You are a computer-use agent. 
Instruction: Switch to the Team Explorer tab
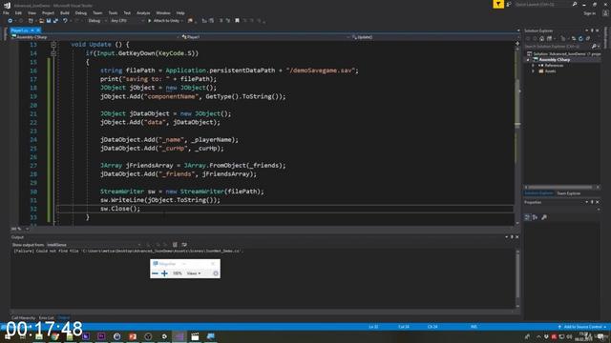tap(569, 193)
